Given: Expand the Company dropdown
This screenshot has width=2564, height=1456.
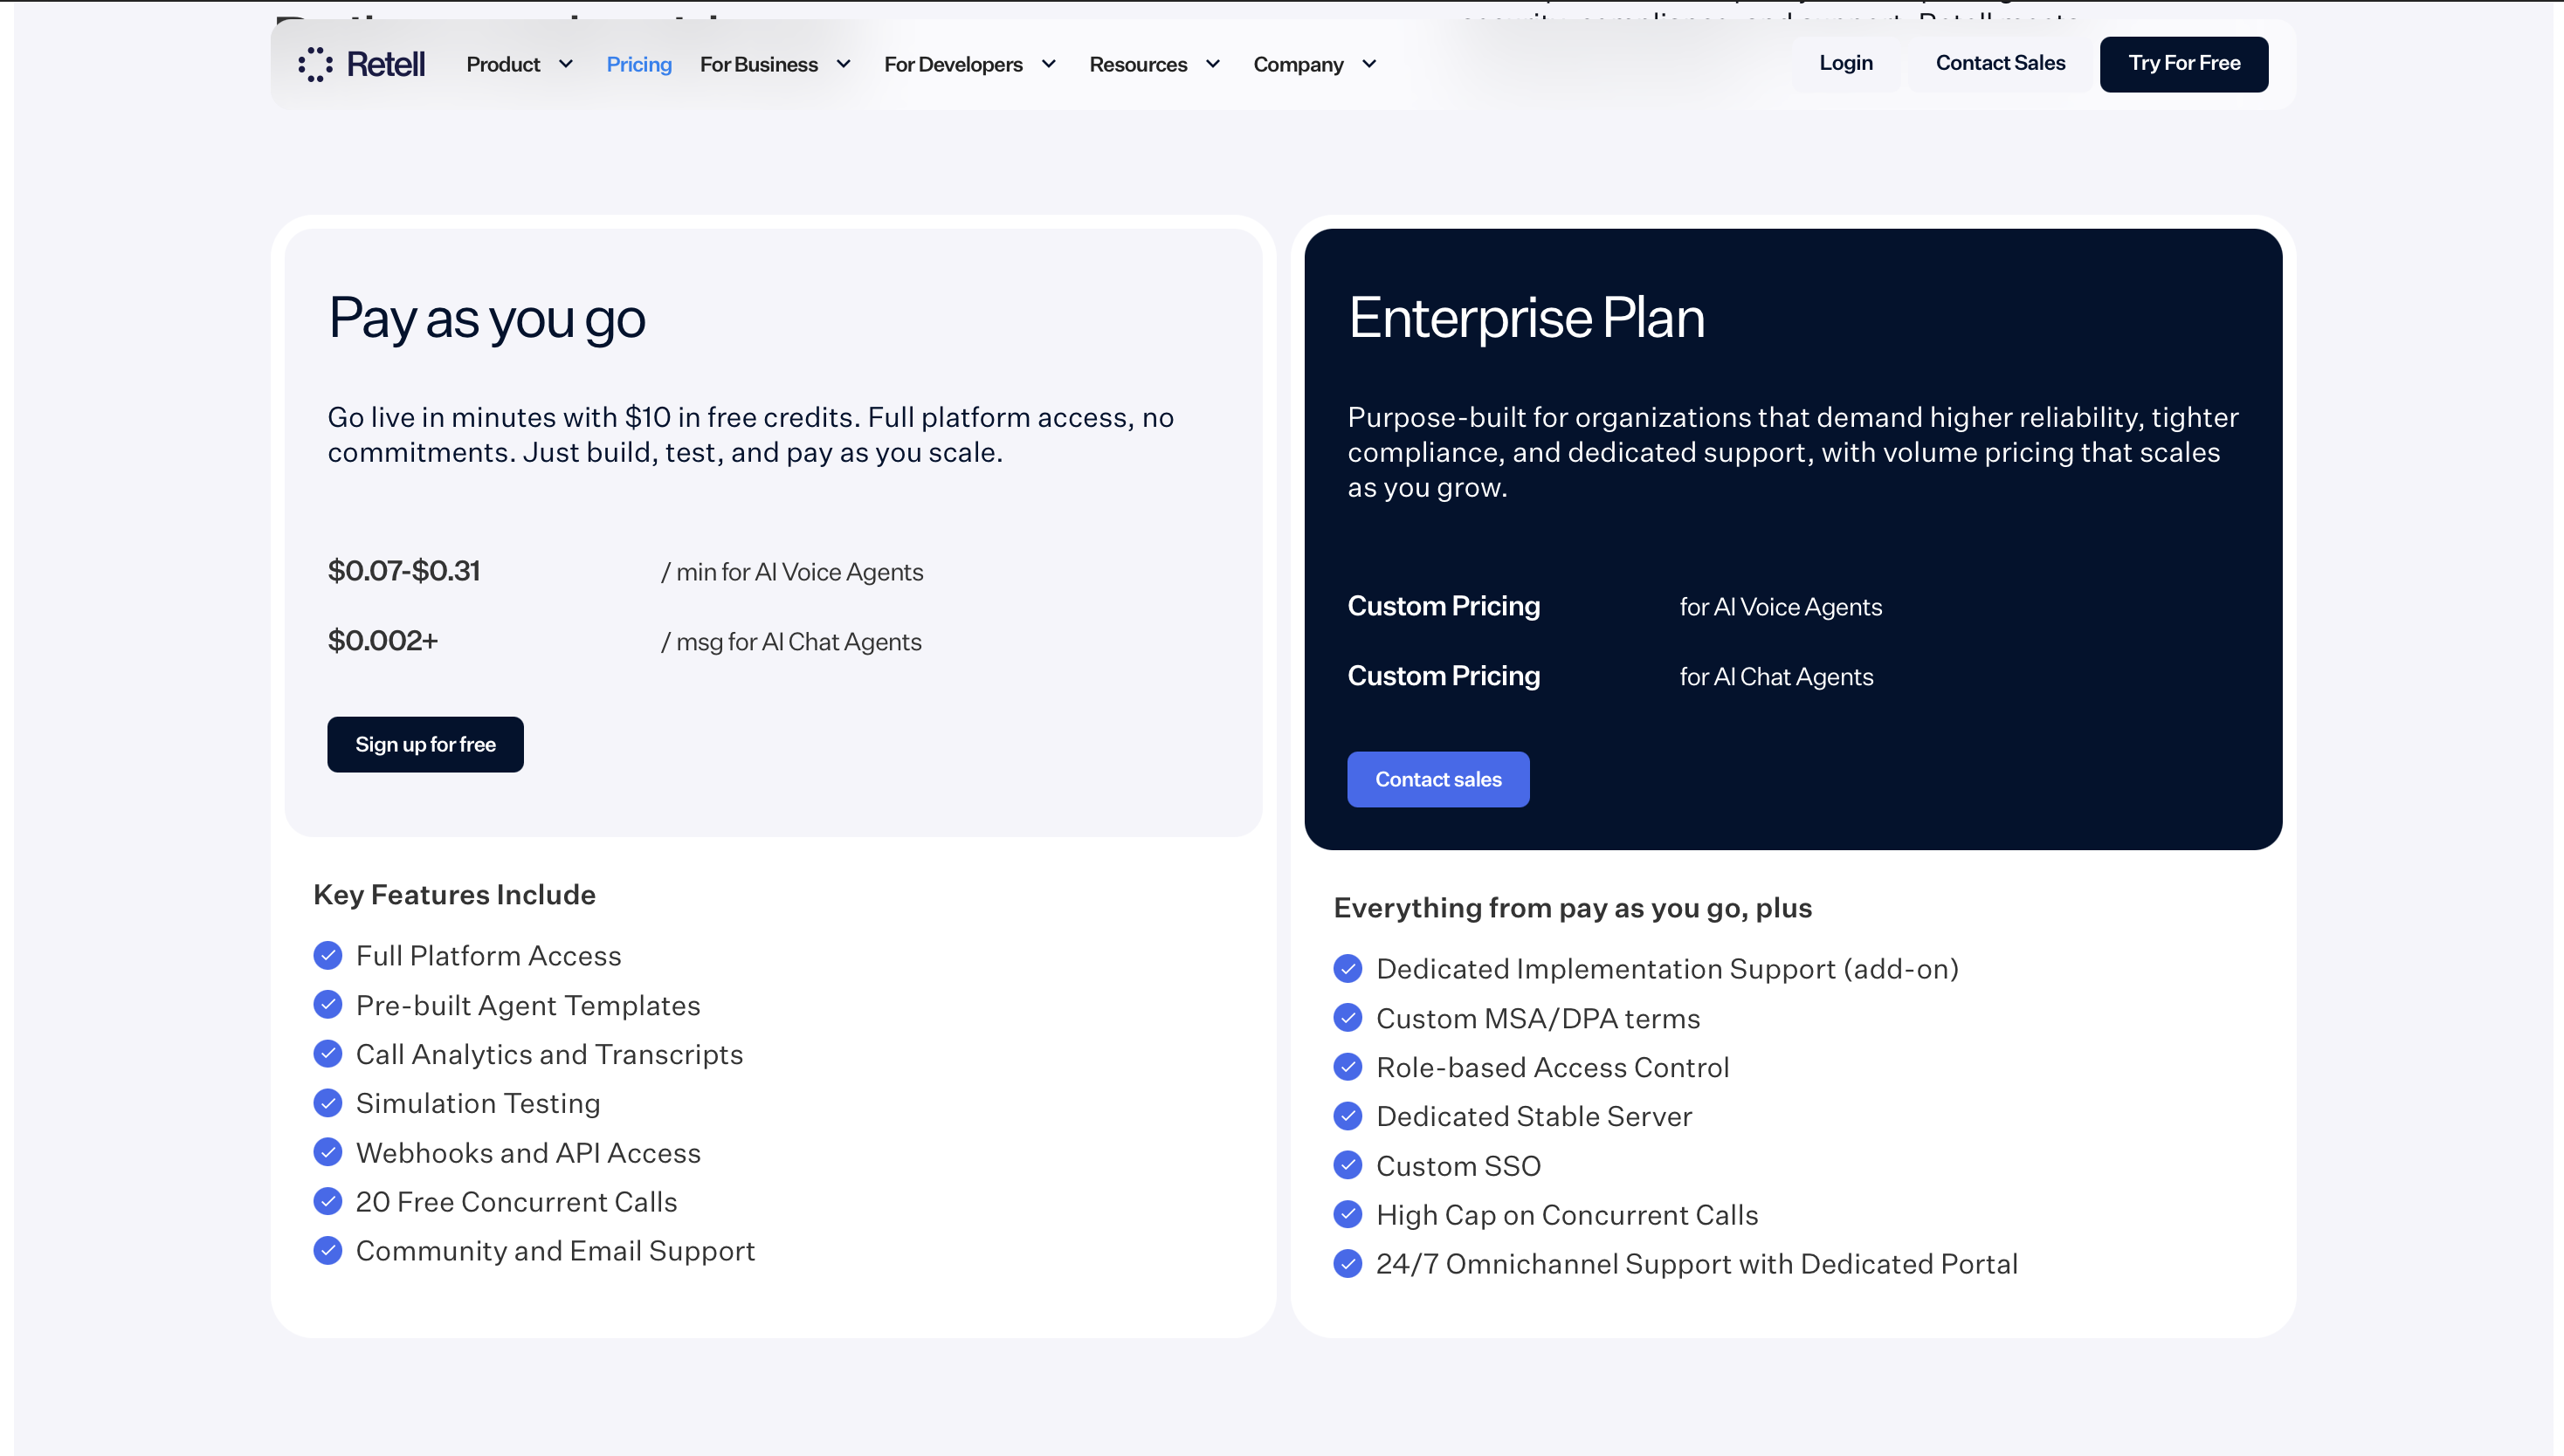Looking at the screenshot, I should pos(1314,64).
